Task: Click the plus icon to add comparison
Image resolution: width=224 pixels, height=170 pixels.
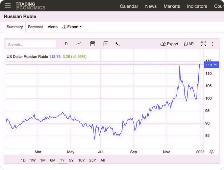Action: tap(106, 44)
